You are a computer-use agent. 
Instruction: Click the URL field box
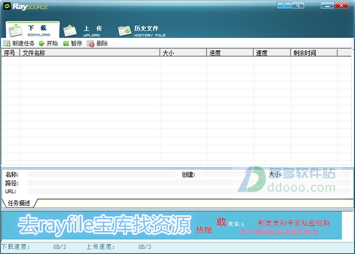[x=188, y=191]
